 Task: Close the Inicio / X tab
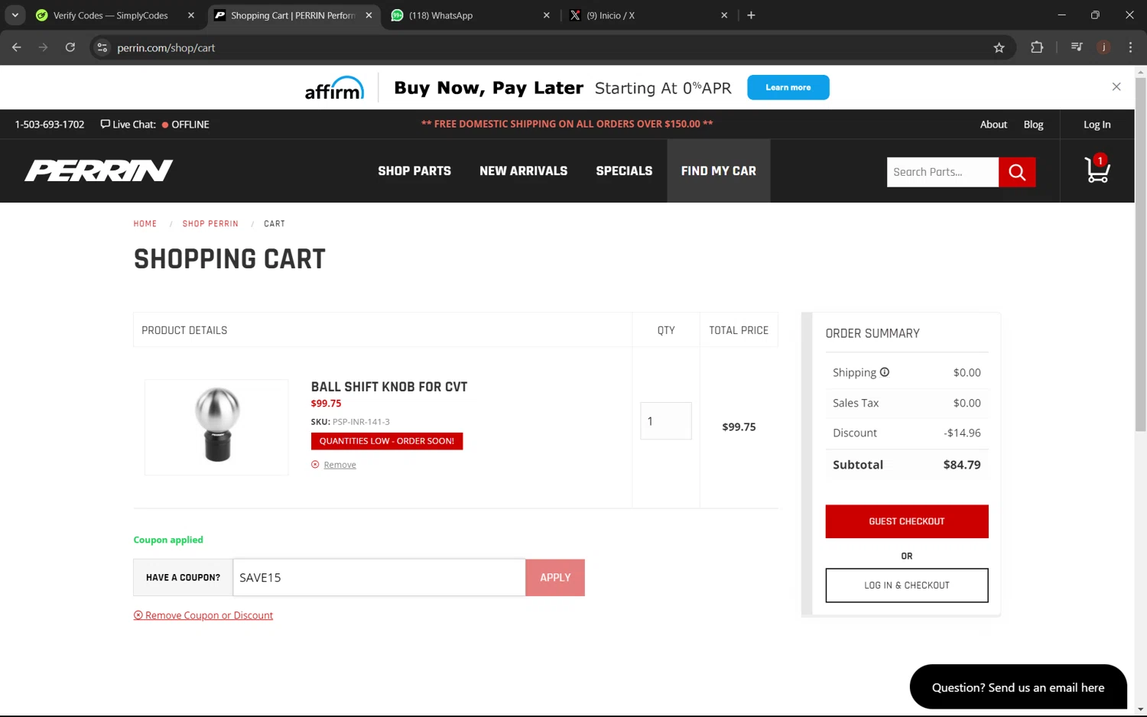pos(724,15)
